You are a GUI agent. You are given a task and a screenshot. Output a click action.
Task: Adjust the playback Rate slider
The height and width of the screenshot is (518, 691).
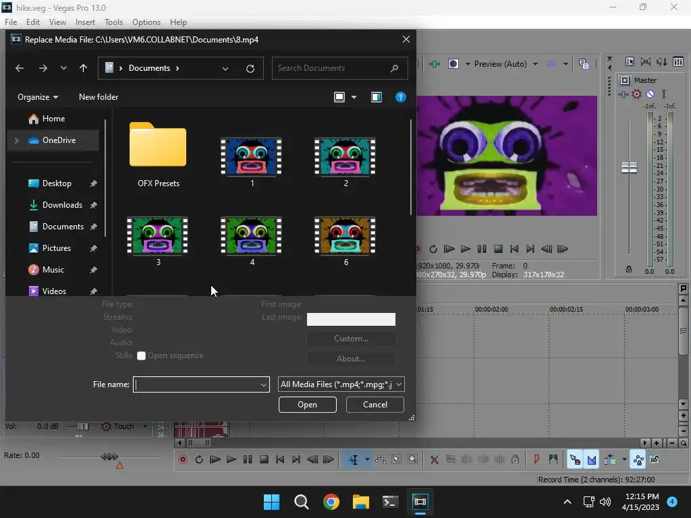tap(109, 457)
